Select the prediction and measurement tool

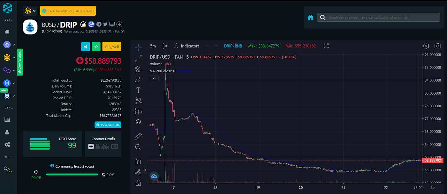pyautogui.click(x=138, y=111)
